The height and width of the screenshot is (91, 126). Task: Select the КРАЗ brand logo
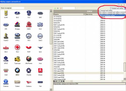(17, 36)
